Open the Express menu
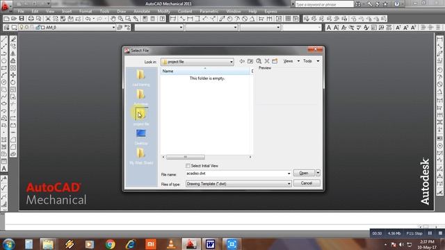The image size is (445, 250). [x=270, y=11]
